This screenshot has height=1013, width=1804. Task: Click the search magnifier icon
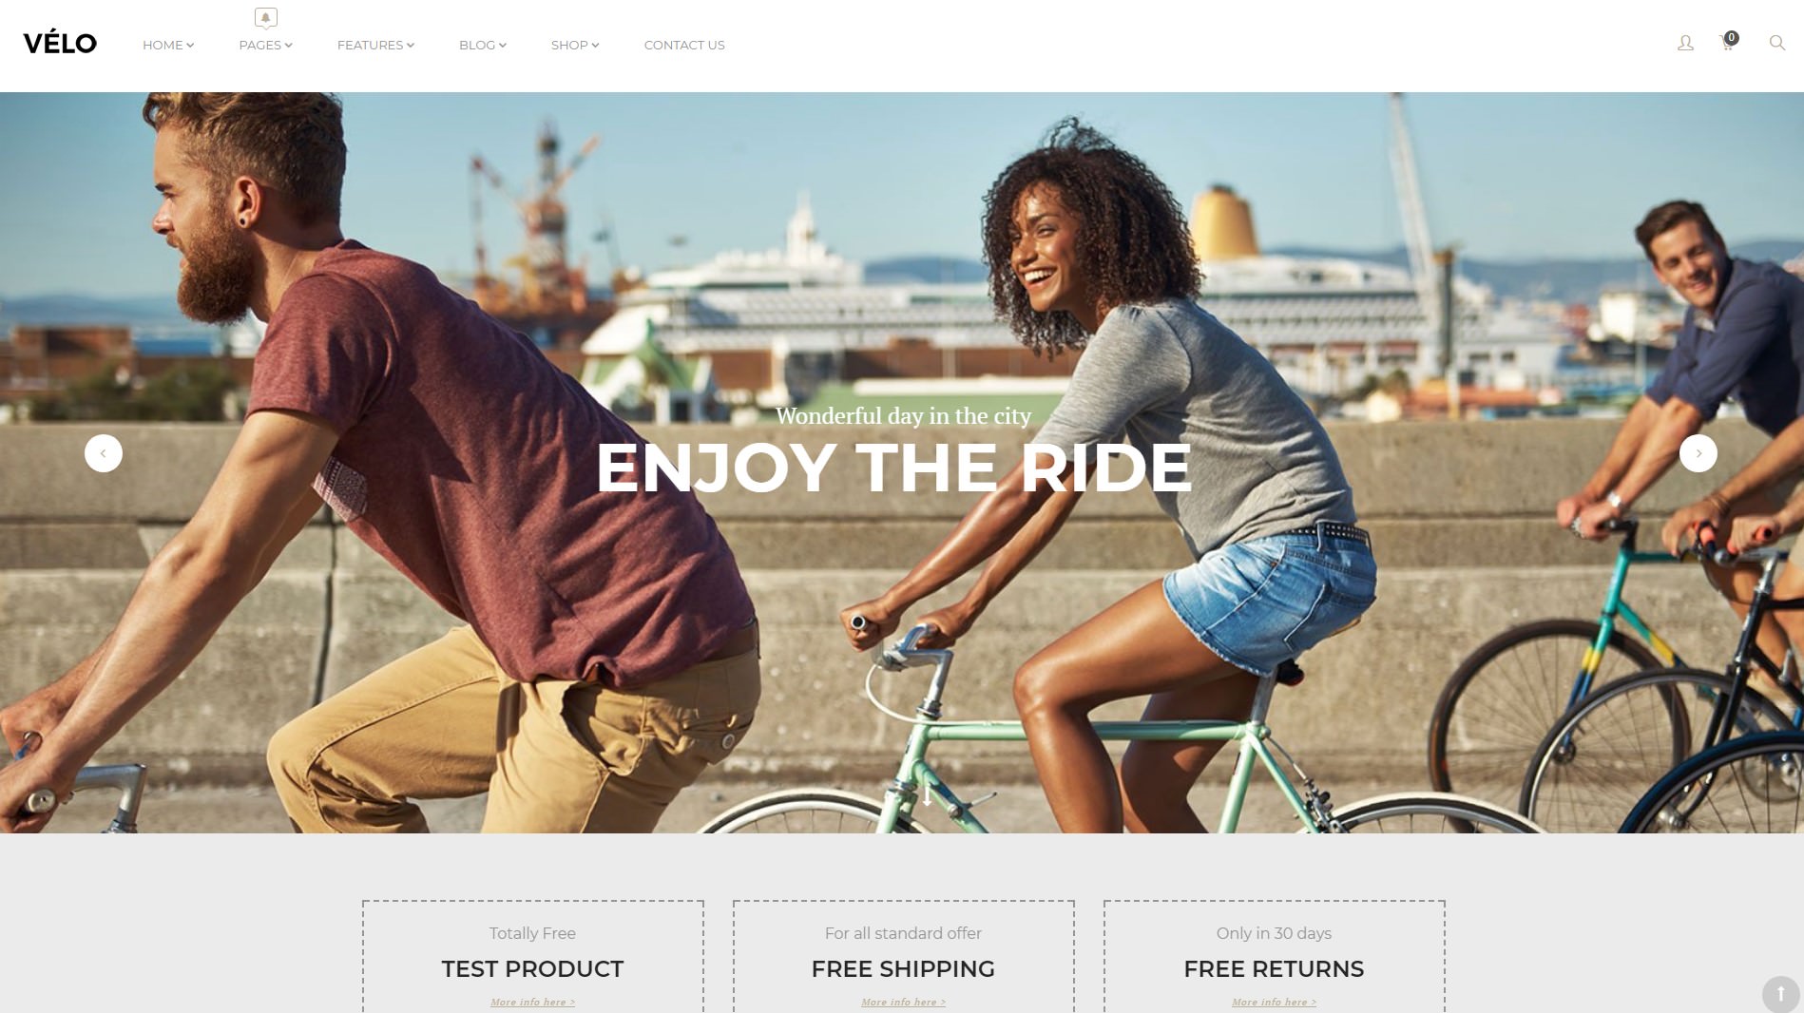(1776, 43)
